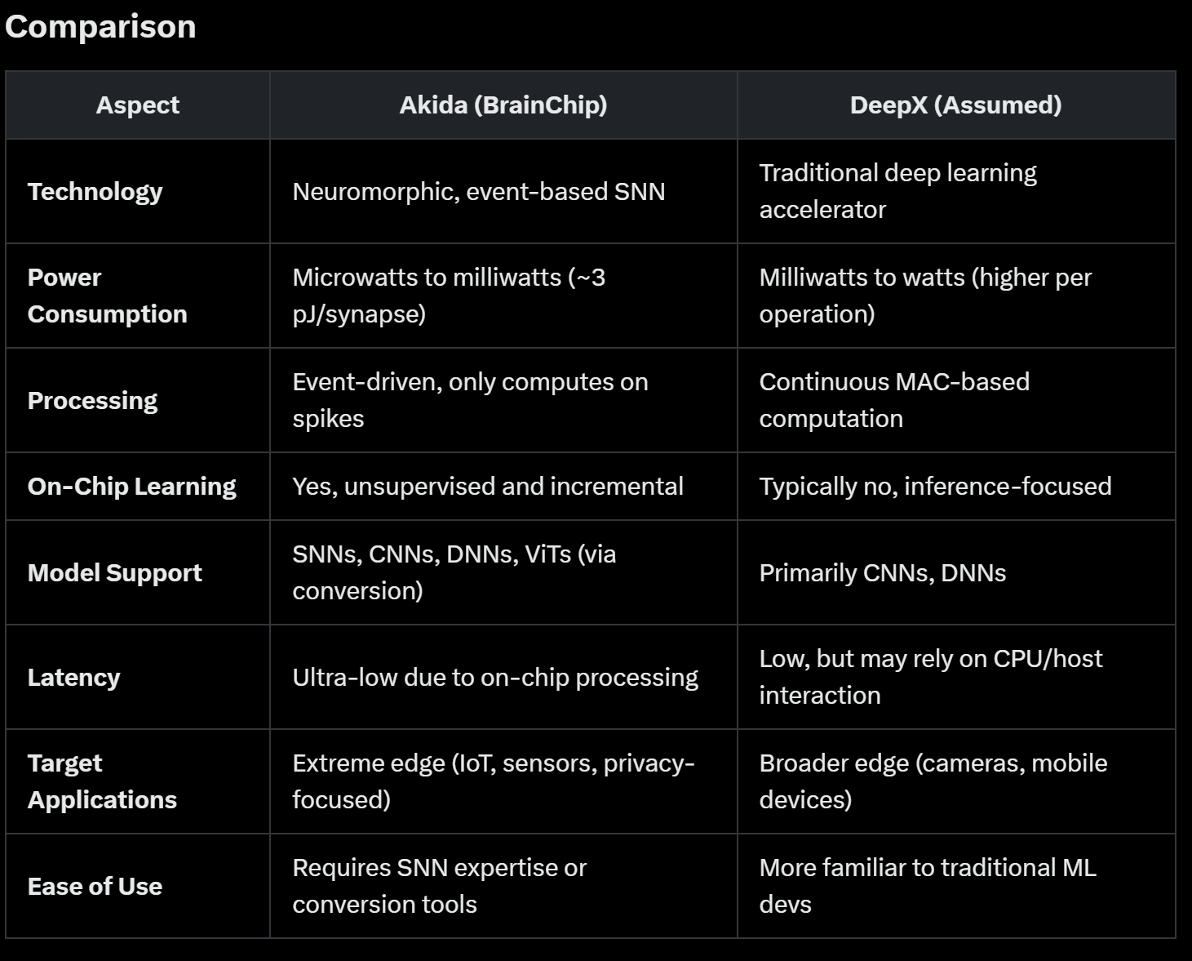This screenshot has height=961, width=1192.
Task: Click the Technology row label
Action: tap(95, 192)
